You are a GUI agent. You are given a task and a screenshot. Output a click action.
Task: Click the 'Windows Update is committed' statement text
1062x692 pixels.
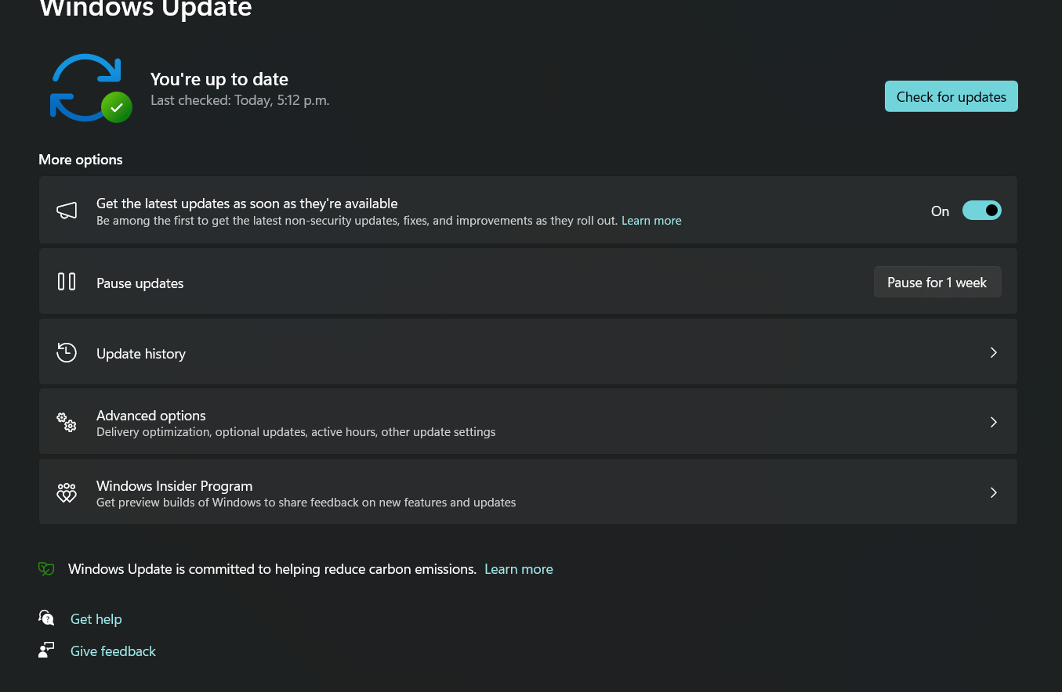pos(272,569)
